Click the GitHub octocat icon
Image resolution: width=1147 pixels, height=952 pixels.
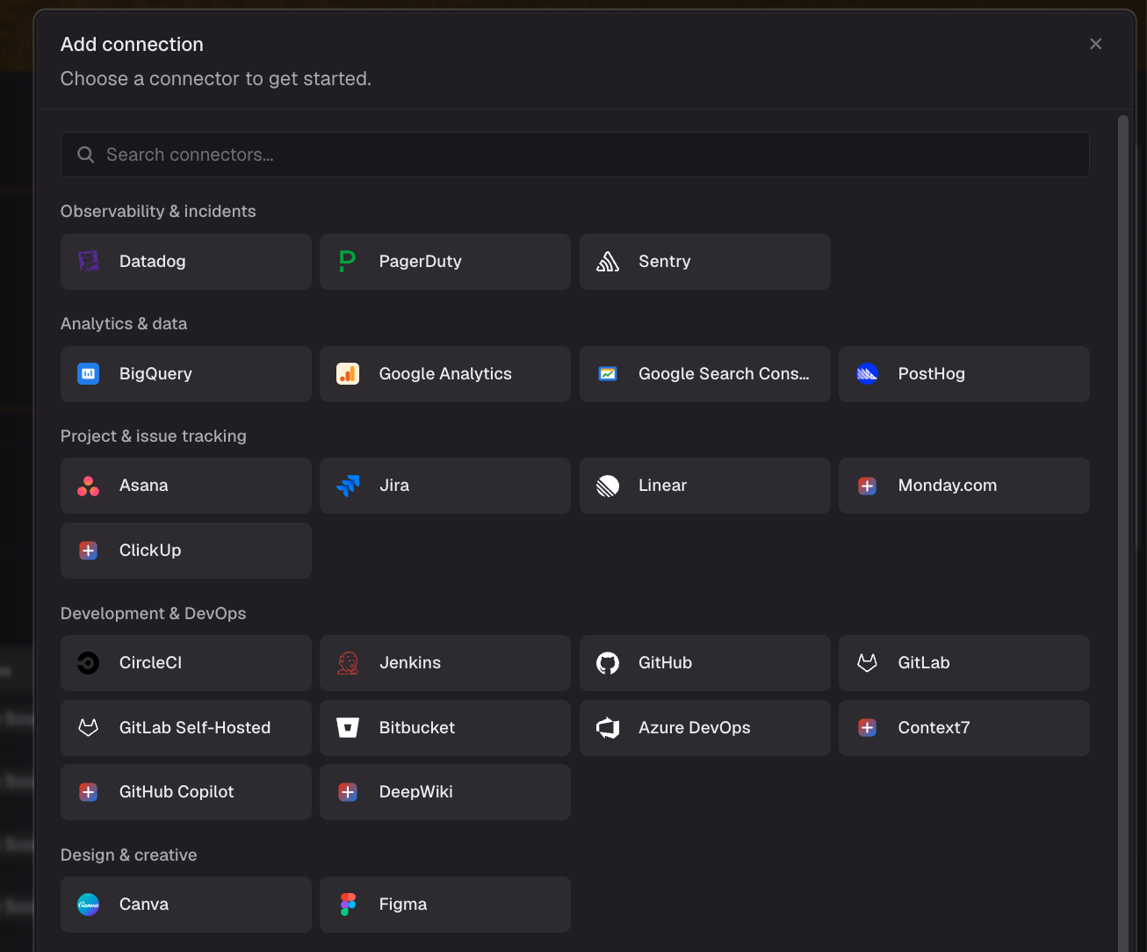[608, 663]
